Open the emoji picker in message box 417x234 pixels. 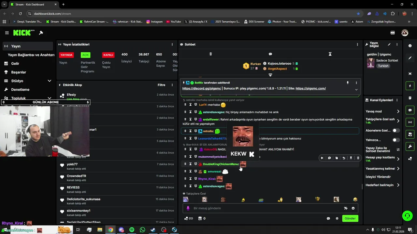[x=353, y=208]
